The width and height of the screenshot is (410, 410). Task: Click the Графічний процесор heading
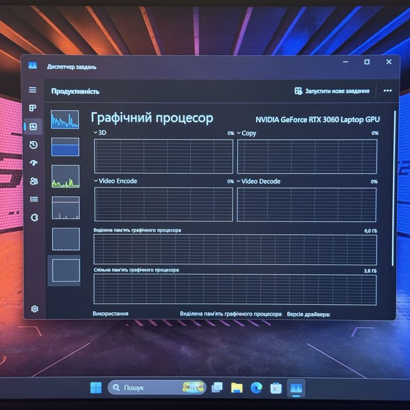pyautogui.click(x=152, y=118)
